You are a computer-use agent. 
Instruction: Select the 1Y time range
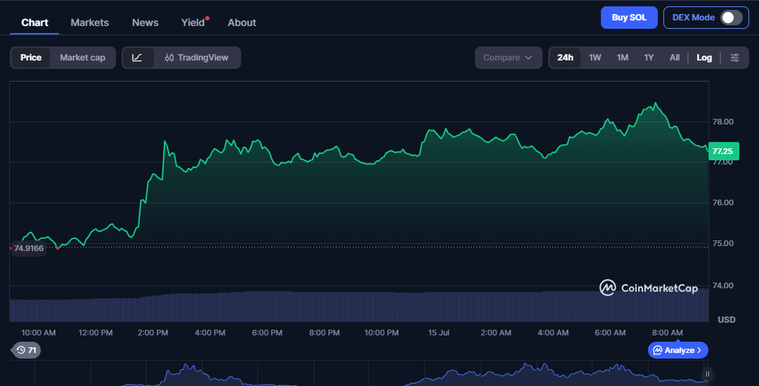click(x=649, y=58)
